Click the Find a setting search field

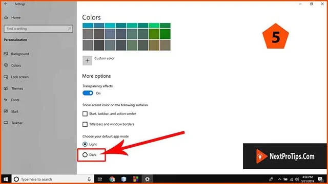click(x=38, y=29)
